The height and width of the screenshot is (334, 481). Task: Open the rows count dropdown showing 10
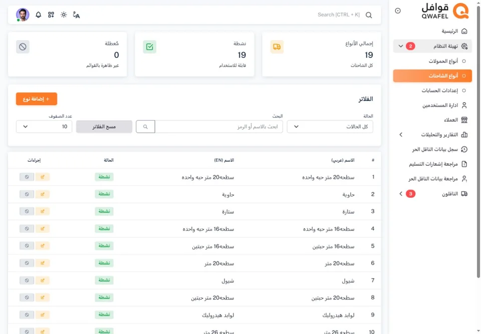pos(44,127)
